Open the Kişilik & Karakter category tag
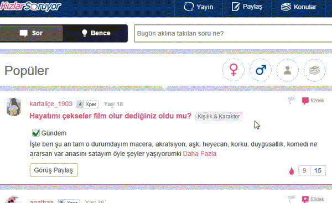Screen dimensions: 332x203 pos(219,116)
